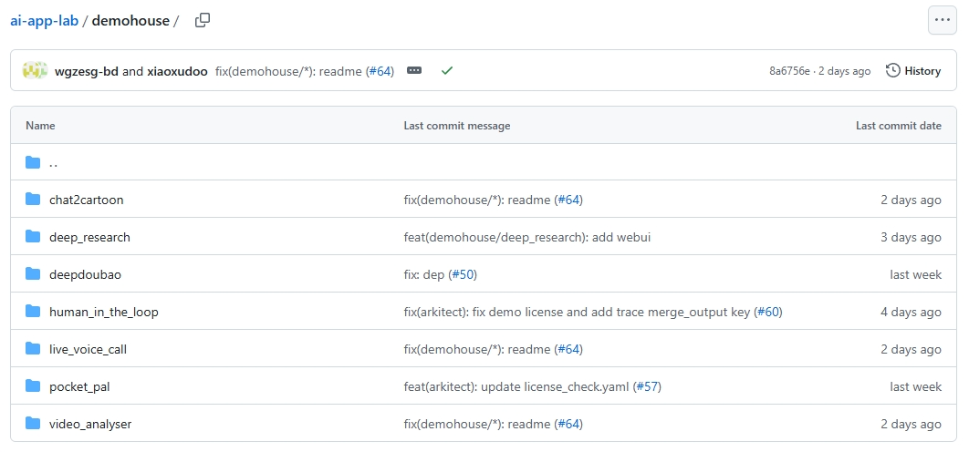The image size is (969, 452).
Task: Go to the parent directory using the two-dot entry
Action: click(x=54, y=163)
